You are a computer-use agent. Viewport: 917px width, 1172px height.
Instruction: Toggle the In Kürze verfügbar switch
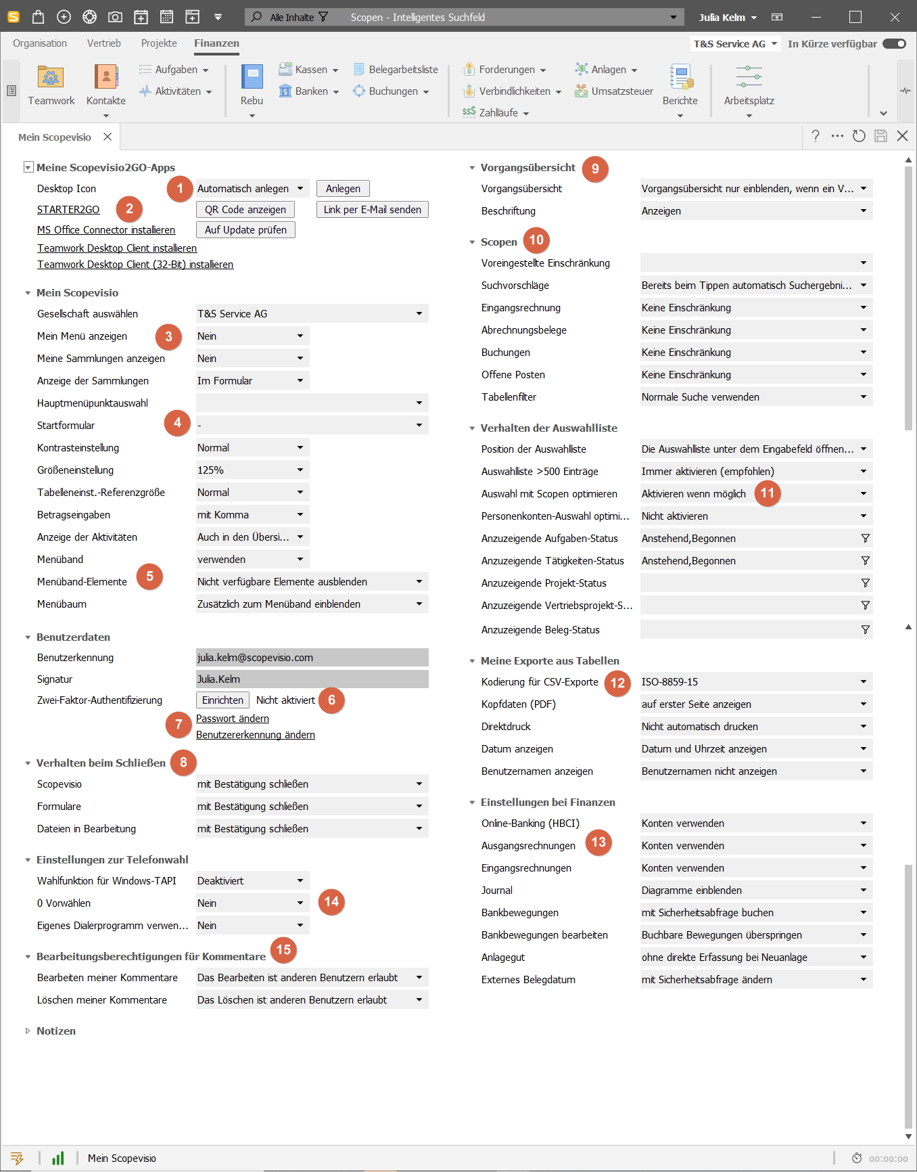tap(894, 44)
